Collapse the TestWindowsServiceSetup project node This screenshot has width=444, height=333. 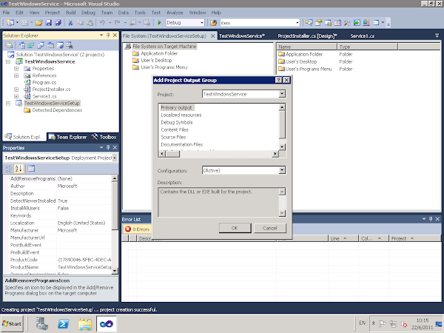pos(8,104)
